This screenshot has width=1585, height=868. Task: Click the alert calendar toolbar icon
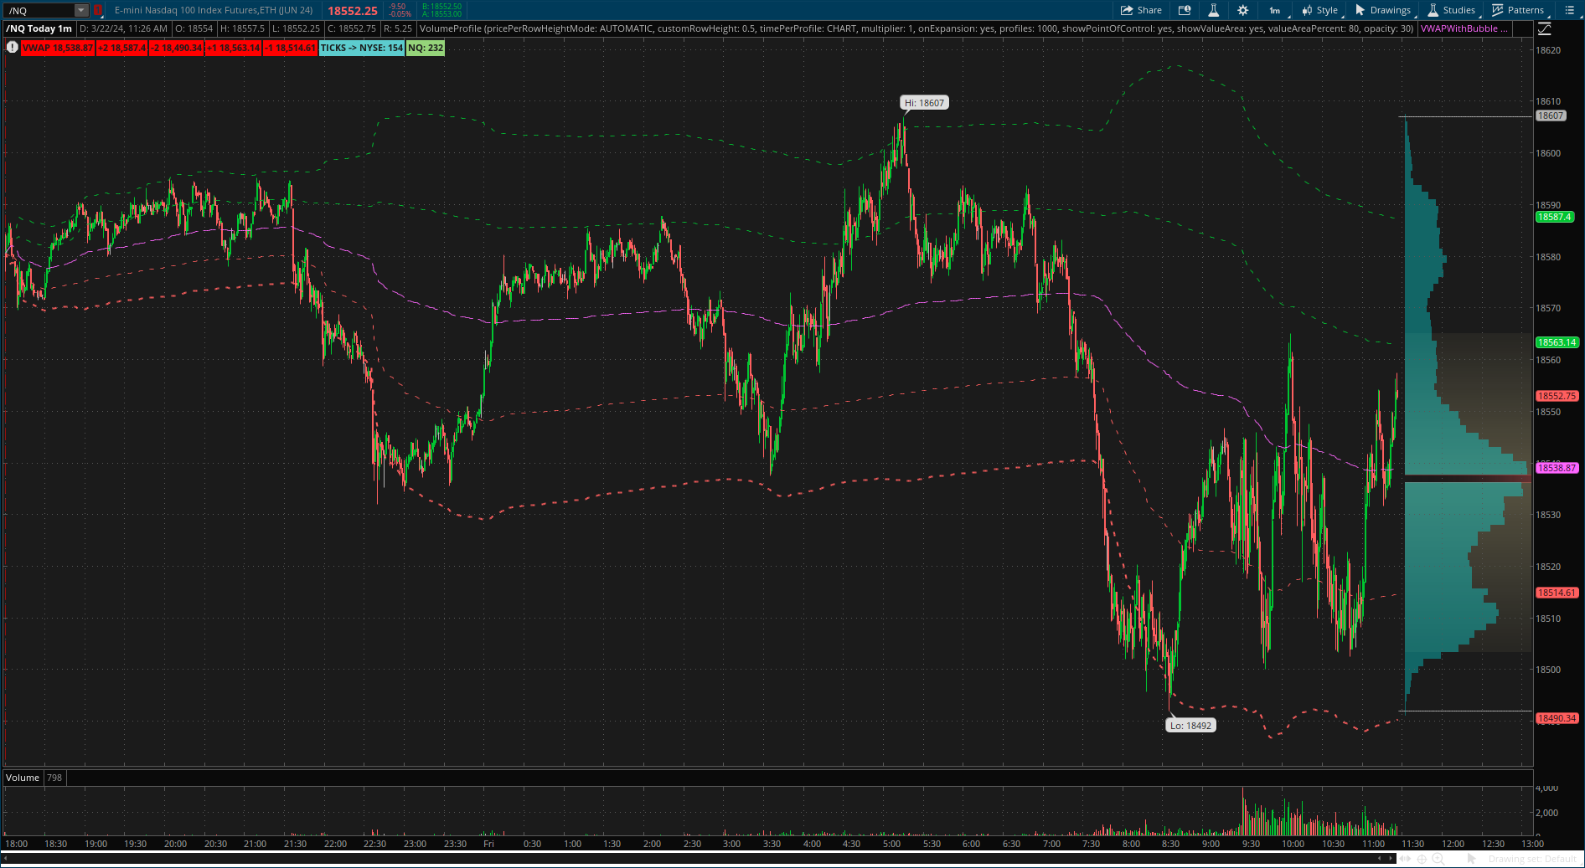click(1185, 10)
